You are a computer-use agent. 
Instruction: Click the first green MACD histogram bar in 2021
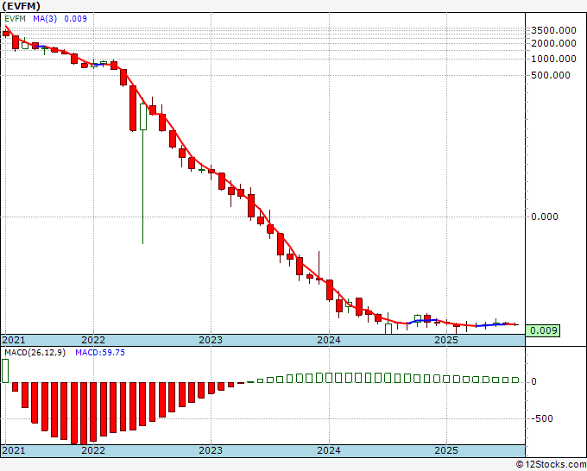(x=5, y=371)
